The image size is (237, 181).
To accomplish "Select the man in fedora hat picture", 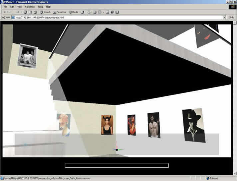I will tap(193, 125).
